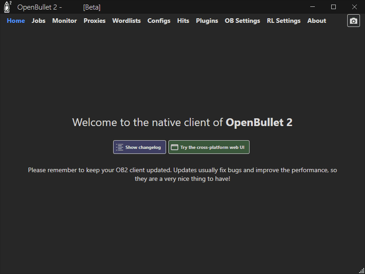The image size is (365, 274).
Task: Minimize the OpenBullet 2 window
Action: tap(312, 7)
